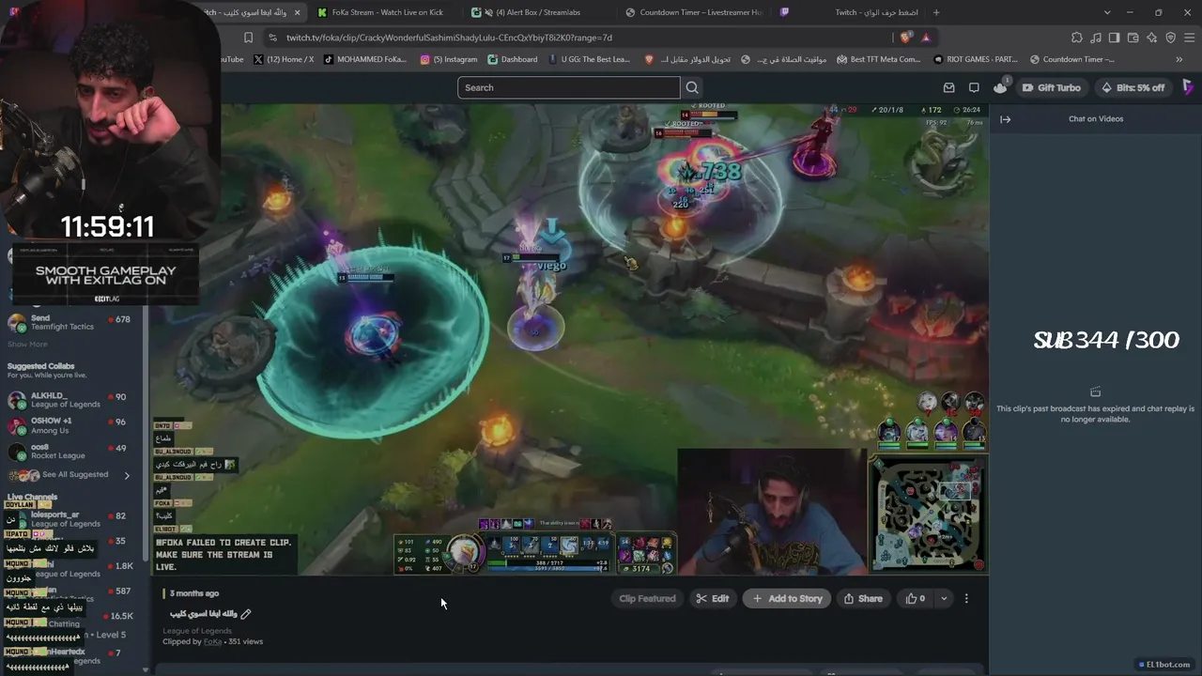Click the Twitch clip video player
This screenshot has height=676, width=1202.
[x=569, y=340]
